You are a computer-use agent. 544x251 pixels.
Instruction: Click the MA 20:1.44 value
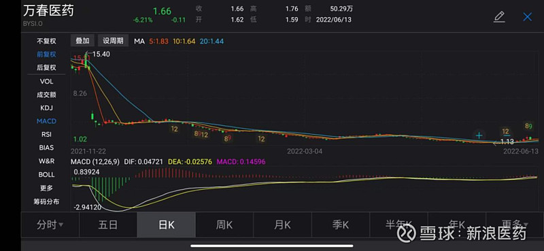(x=211, y=41)
